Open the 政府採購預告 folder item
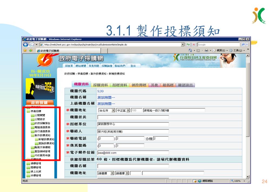277x192 pixels. (40, 123)
